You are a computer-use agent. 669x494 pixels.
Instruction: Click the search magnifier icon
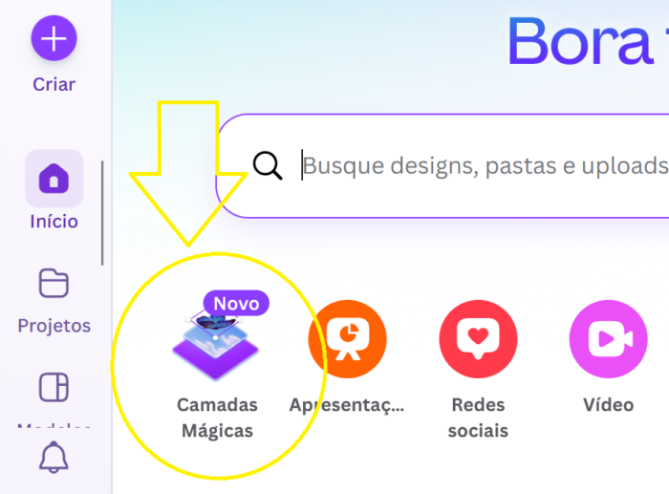click(x=268, y=165)
